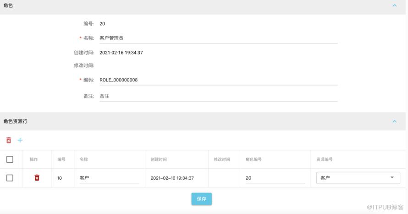Edit the 编码 field ROLE_000000008
This screenshot has width=408, height=214.
point(218,80)
